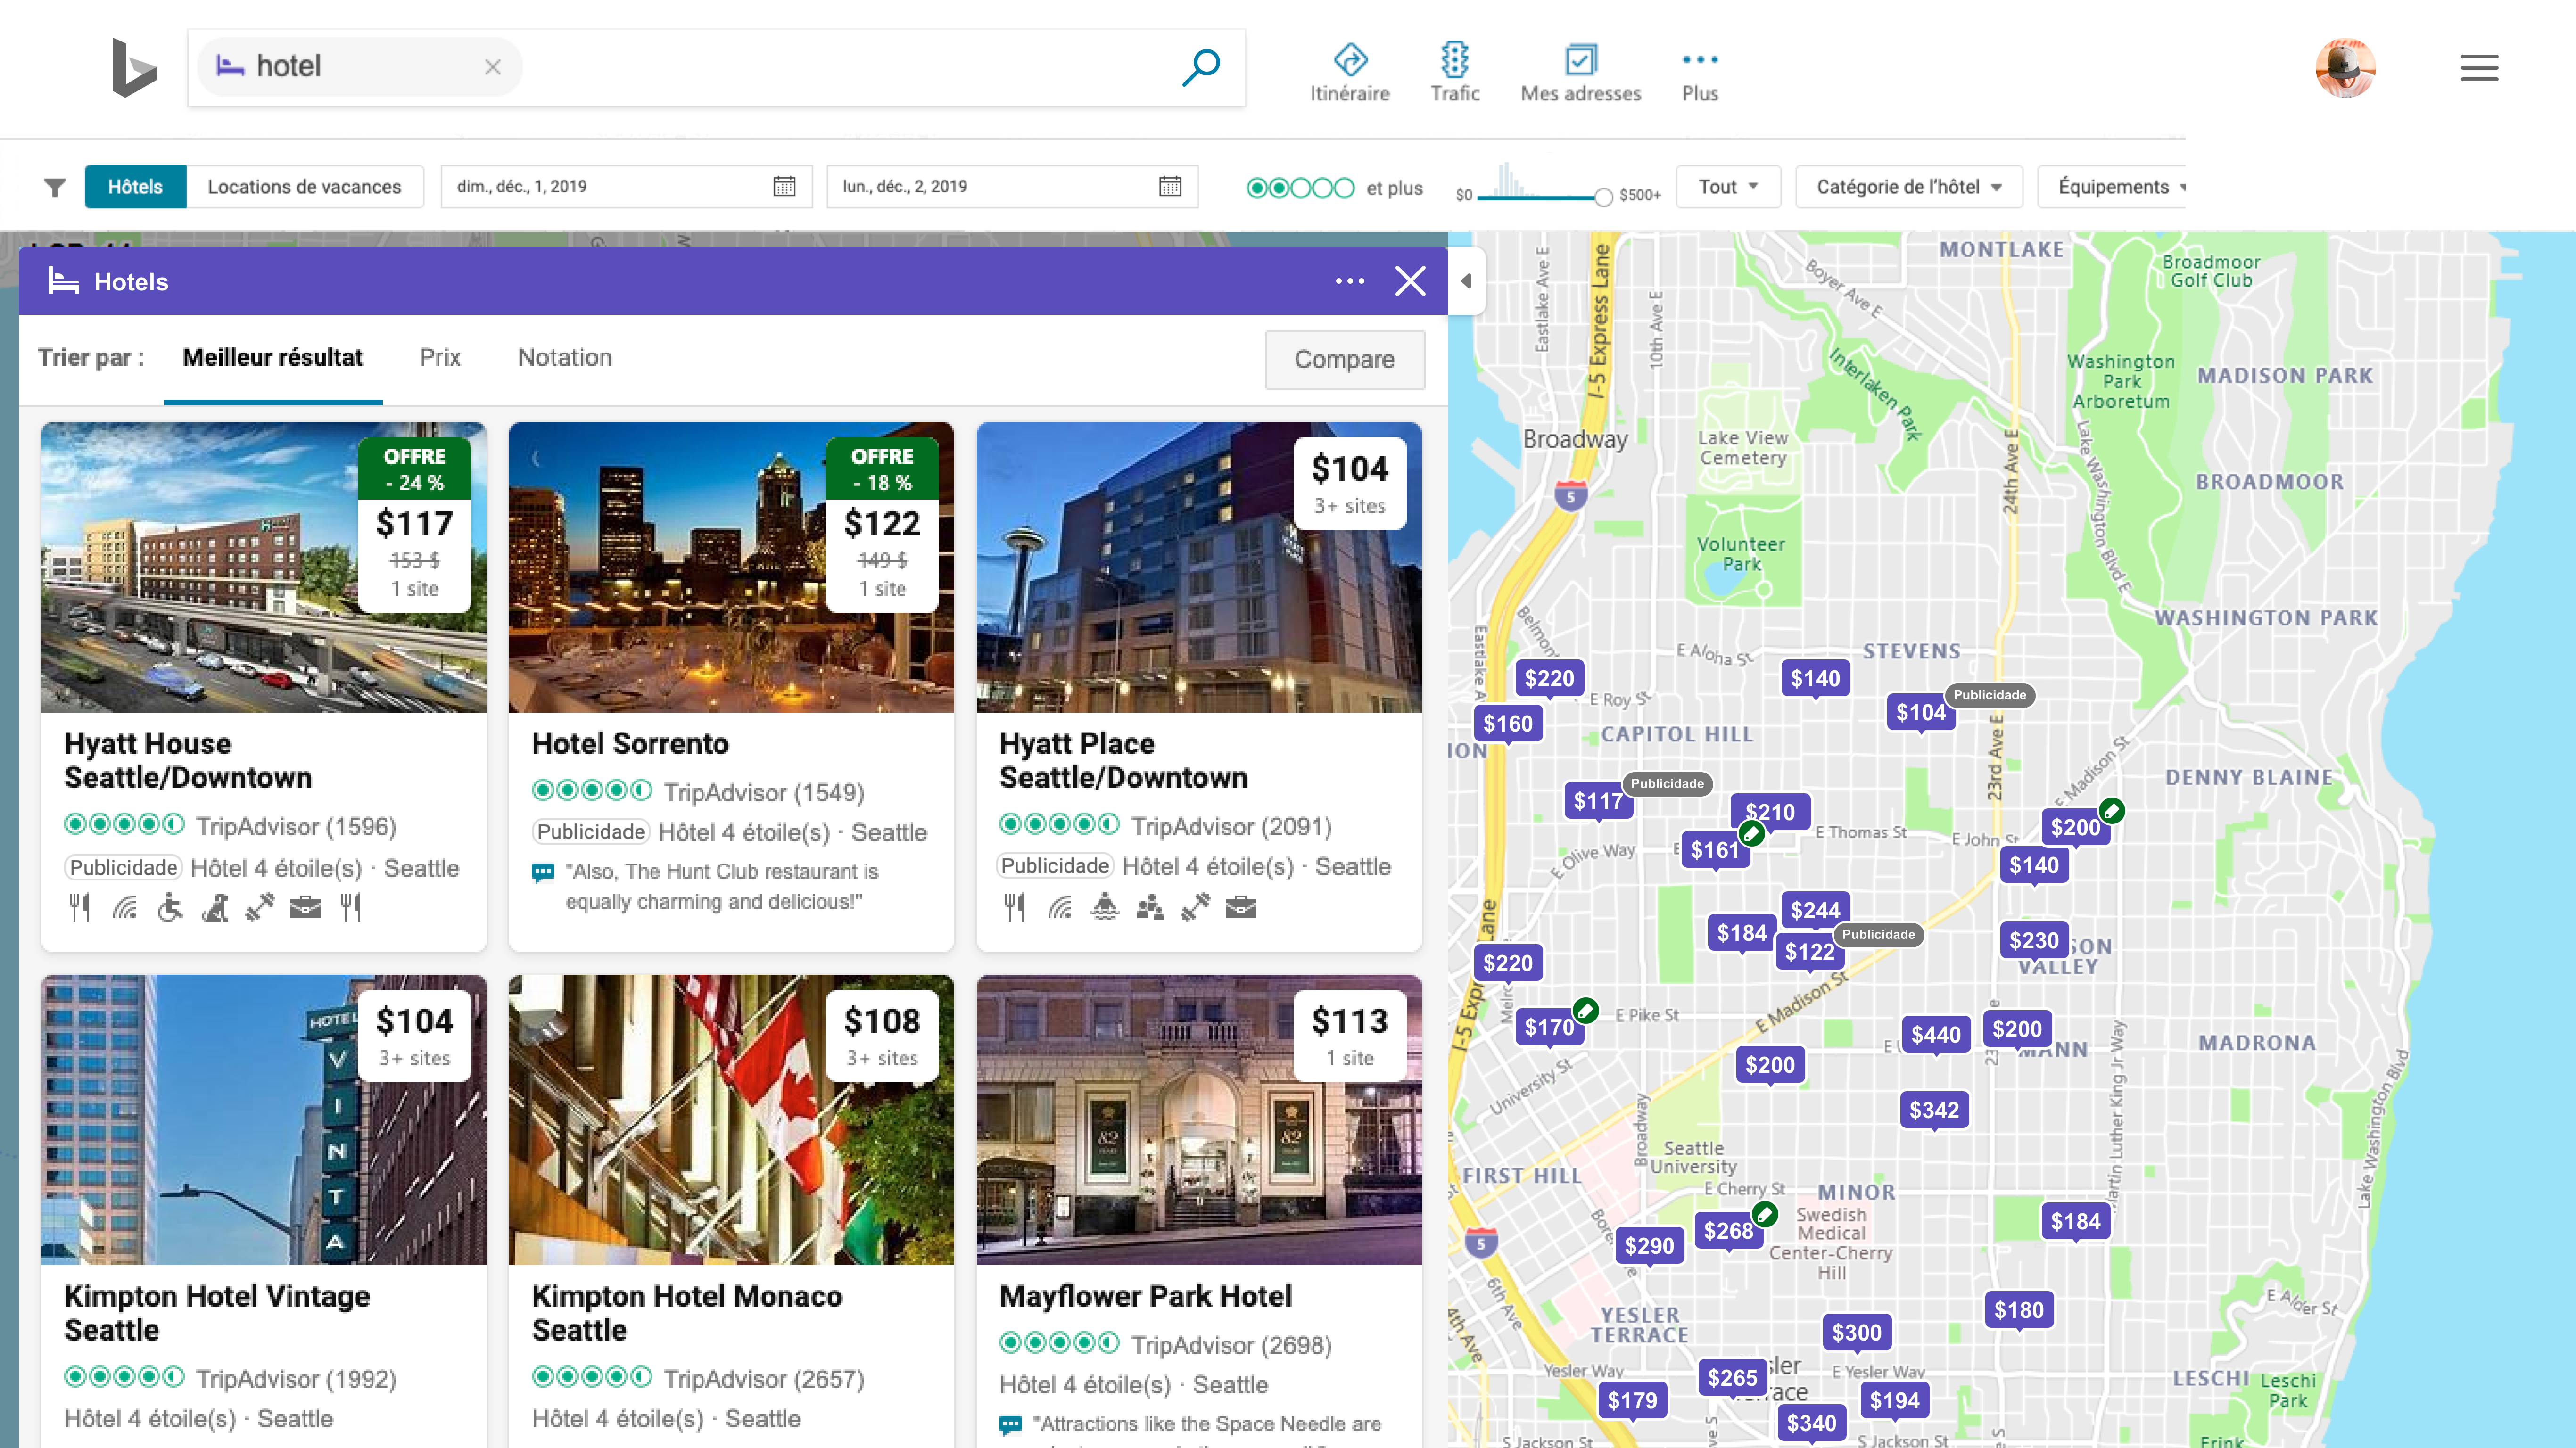This screenshot has height=1448, width=2576.
Task: Click Hotel Sorrento $122 offer badge
Action: click(x=882, y=525)
